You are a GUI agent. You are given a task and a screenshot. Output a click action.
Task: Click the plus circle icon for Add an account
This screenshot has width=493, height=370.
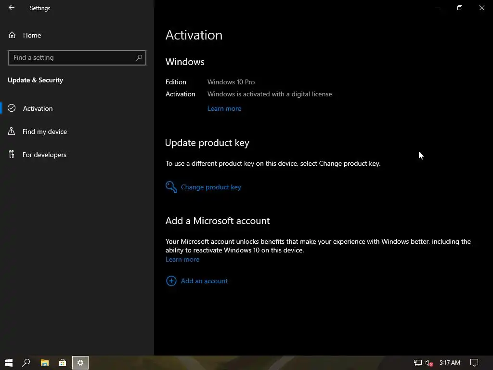[x=171, y=281]
